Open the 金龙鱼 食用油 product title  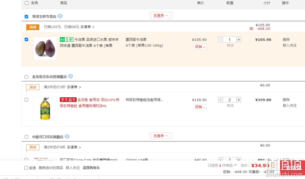coord(90,103)
